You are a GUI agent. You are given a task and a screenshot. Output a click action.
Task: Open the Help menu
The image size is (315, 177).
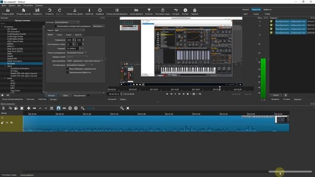(39, 5)
